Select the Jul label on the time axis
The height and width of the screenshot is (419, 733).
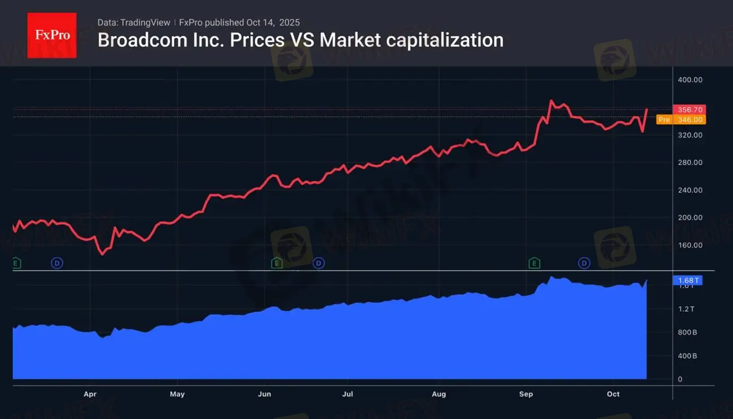click(x=348, y=394)
